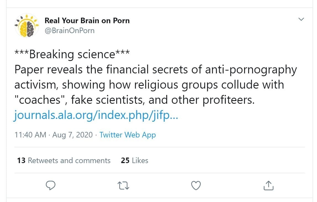Open the journals.ala.org link
This screenshot has height=202, width=317.
click(96, 116)
